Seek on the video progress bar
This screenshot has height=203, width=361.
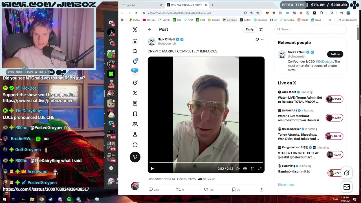tap(206, 162)
